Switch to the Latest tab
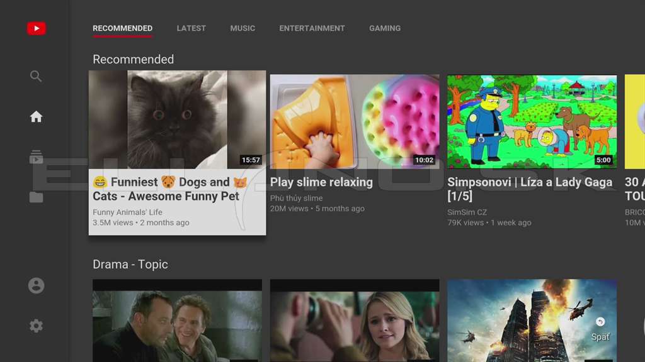The height and width of the screenshot is (362, 645). click(191, 28)
